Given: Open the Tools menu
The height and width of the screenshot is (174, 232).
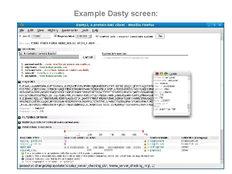Looking at the screenshot, I should point(85,30).
